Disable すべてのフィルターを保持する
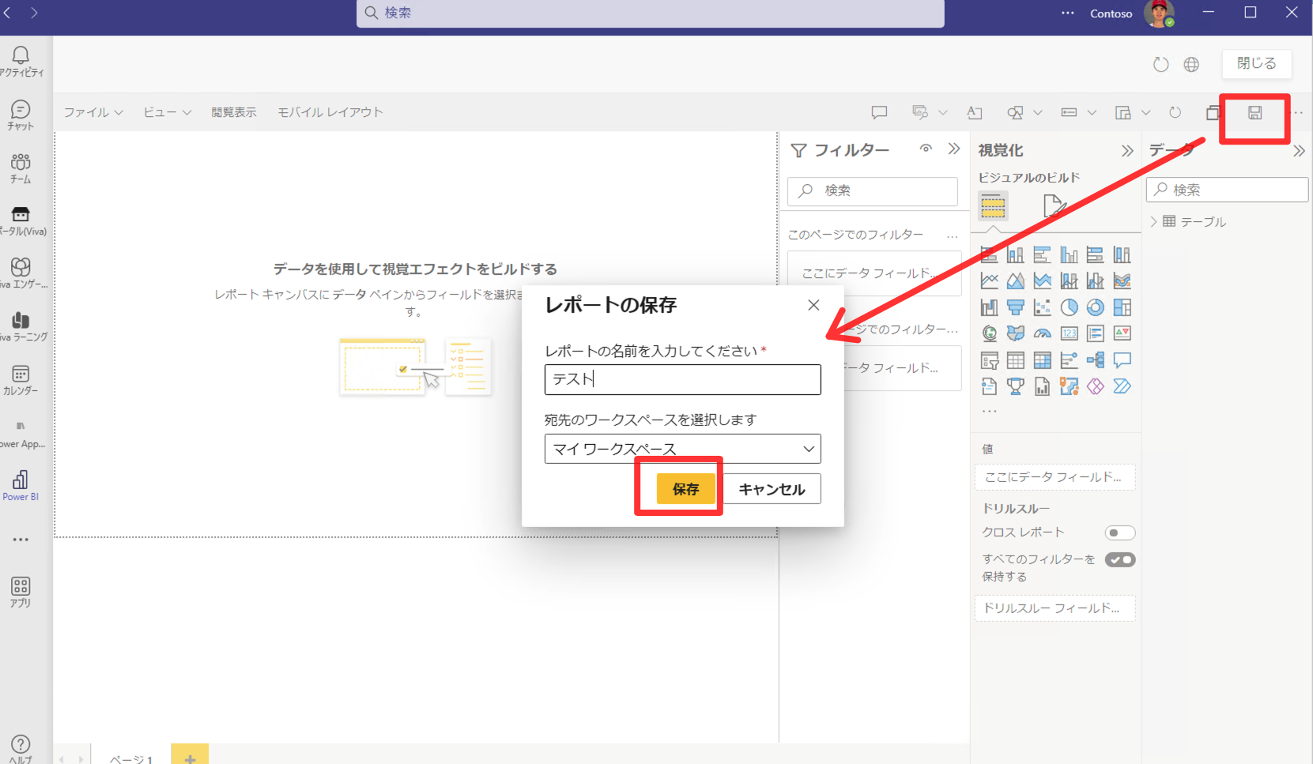The image size is (1313, 764). pyautogui.click(x=1119, y=559)
